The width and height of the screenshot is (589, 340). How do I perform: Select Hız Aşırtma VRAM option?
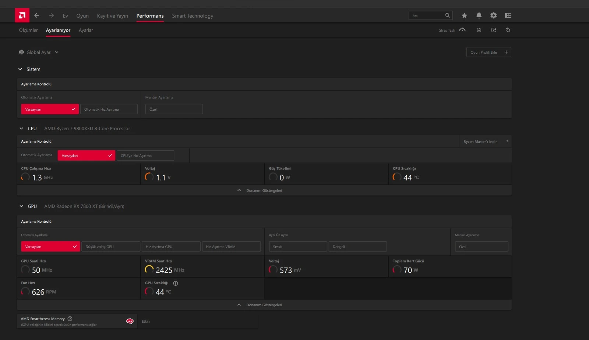(x=232, y=247)
